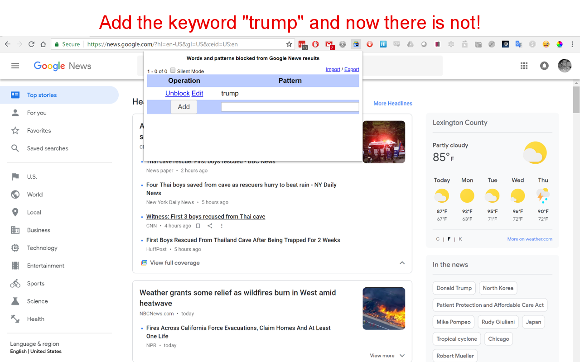Click the blue Hi extension icon
This screenshot has height=362, width=580.
(x=383, y=44)
